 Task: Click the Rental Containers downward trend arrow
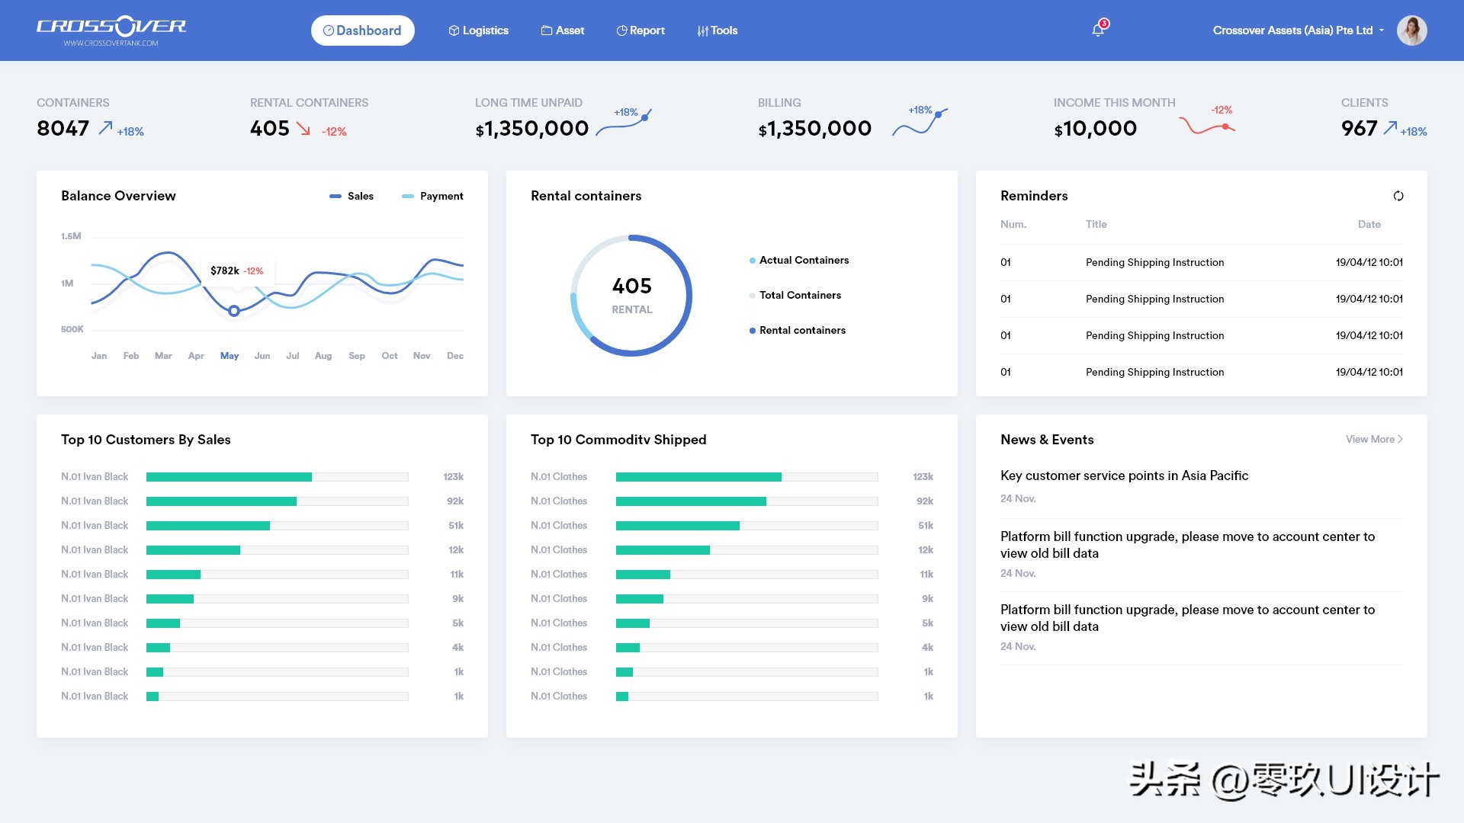pos(303,129)
